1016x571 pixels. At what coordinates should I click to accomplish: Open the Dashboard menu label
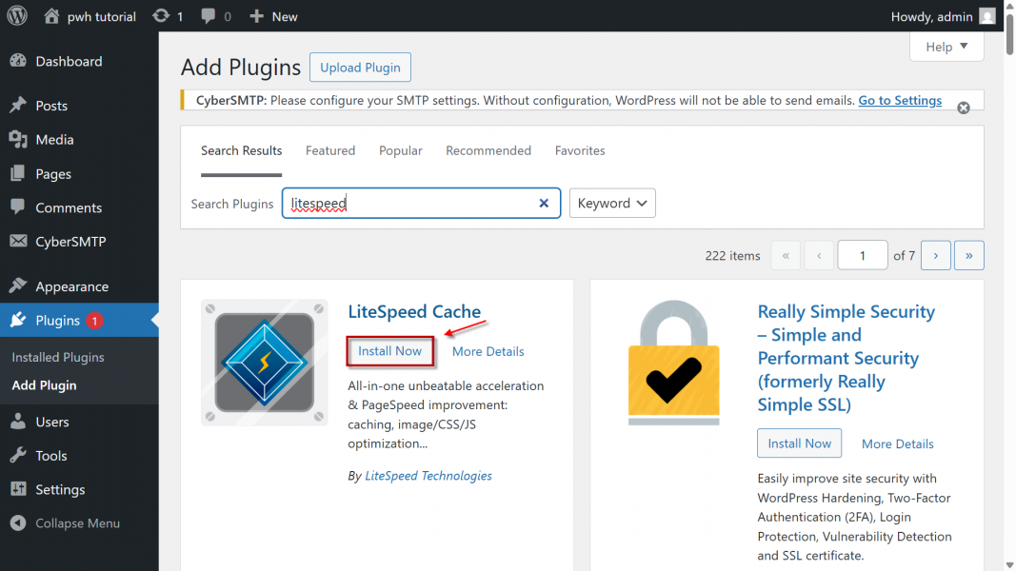pyautogui.click(x=69, y=62)
